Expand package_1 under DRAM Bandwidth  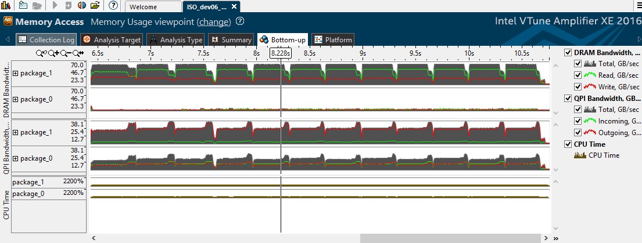coord(16,73)
